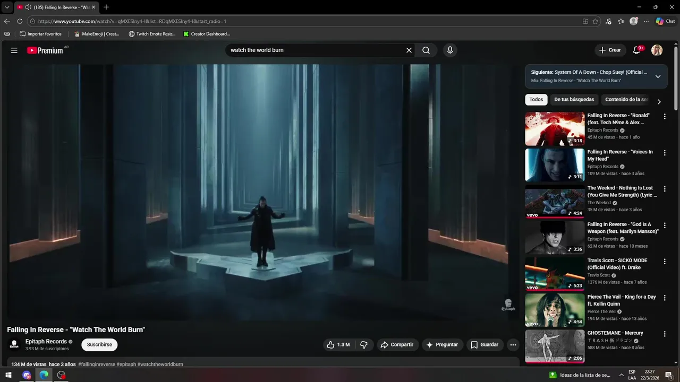Screen dimensions: 680x382
Task: Click #watchtheworldburn hashtag link
Action: click(x=160, y=364)
